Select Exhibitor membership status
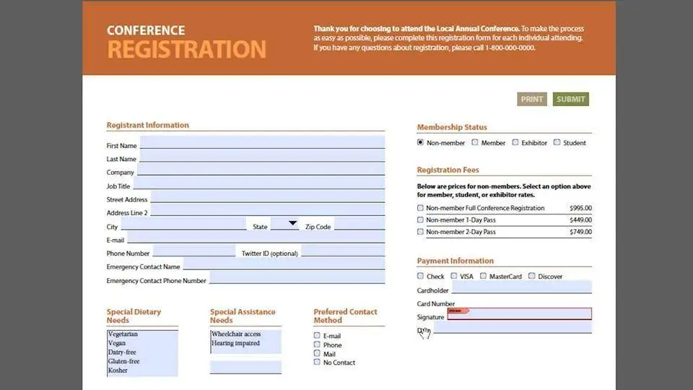This screenshot has width=693, height=390. (x=515, y=143)
